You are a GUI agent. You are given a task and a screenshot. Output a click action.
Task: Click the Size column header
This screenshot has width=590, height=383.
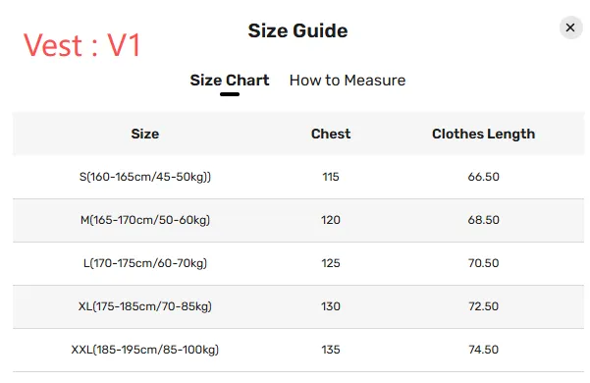coord(145,134)
